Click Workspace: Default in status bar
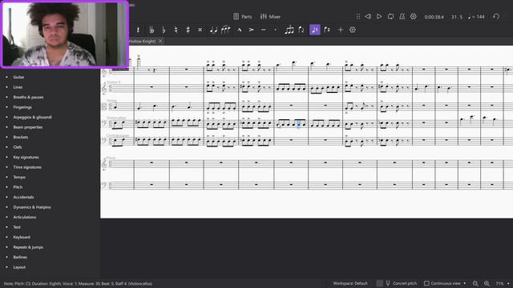 350,283
